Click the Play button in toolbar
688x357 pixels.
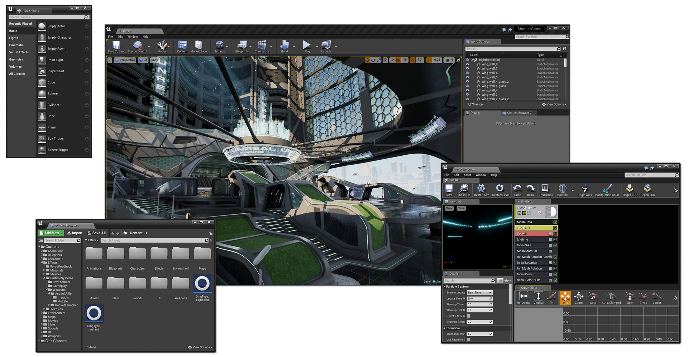pyautogui.click(x=307, y=46)
